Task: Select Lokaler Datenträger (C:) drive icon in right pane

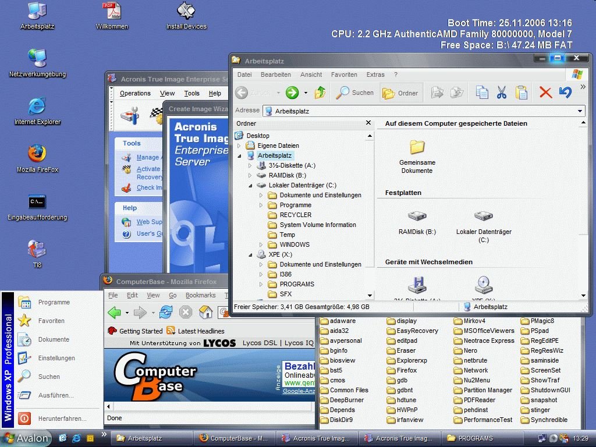Action: (x=484, y=226)
